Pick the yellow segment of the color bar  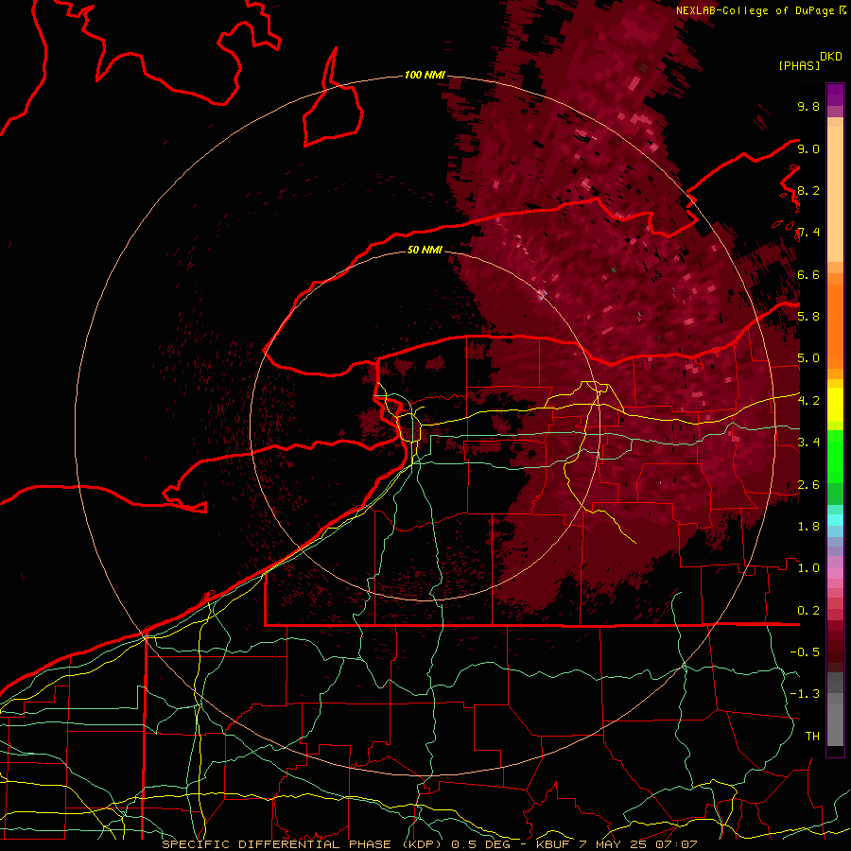(x=835, y=405)
